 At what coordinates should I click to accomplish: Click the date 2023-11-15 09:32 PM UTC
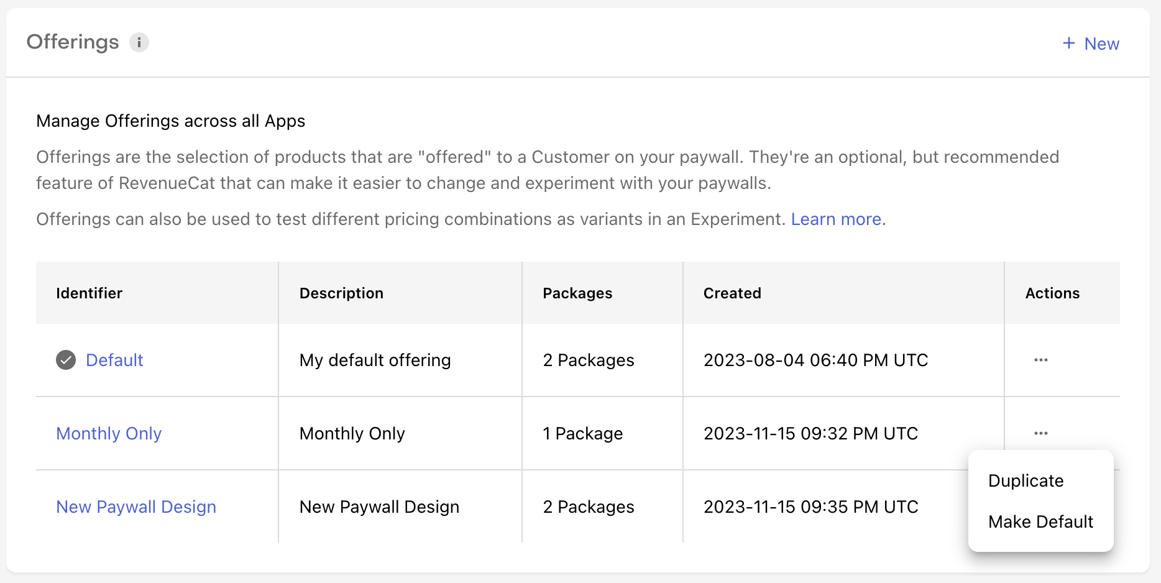[810, 433]
